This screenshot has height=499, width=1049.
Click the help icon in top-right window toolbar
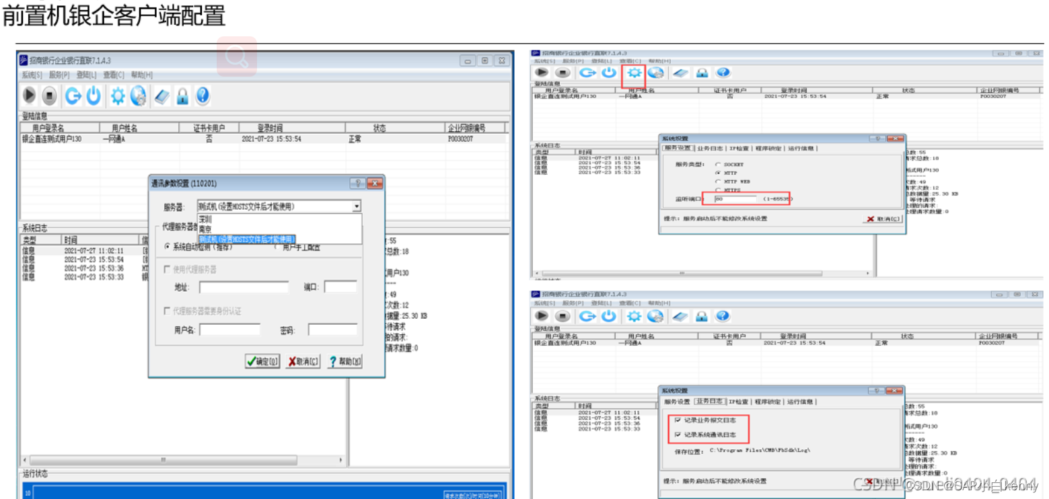[x=723, y=73]
